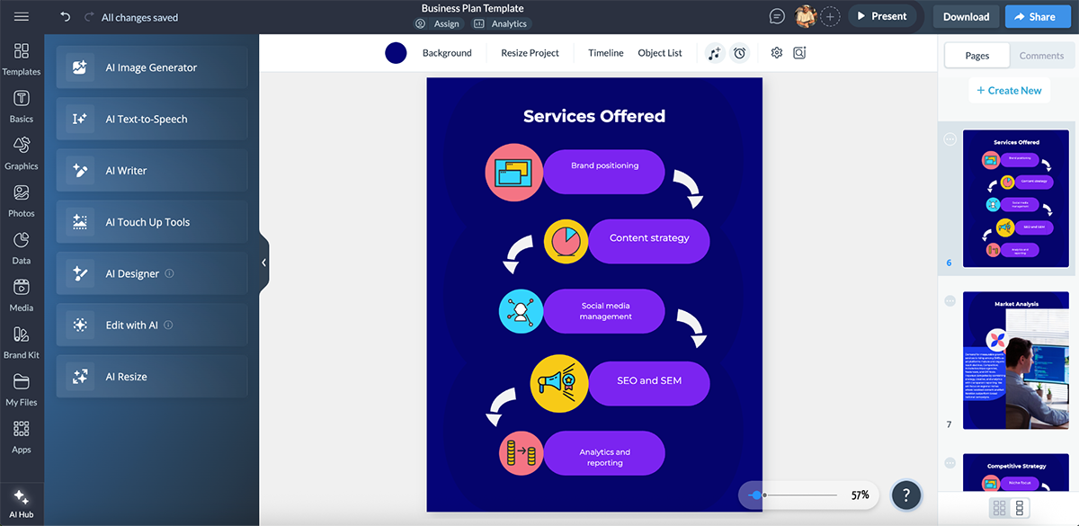Toggle single page view at bottom right
1079x526 pixels.
pyautogui.click(x=1020, y=508)
